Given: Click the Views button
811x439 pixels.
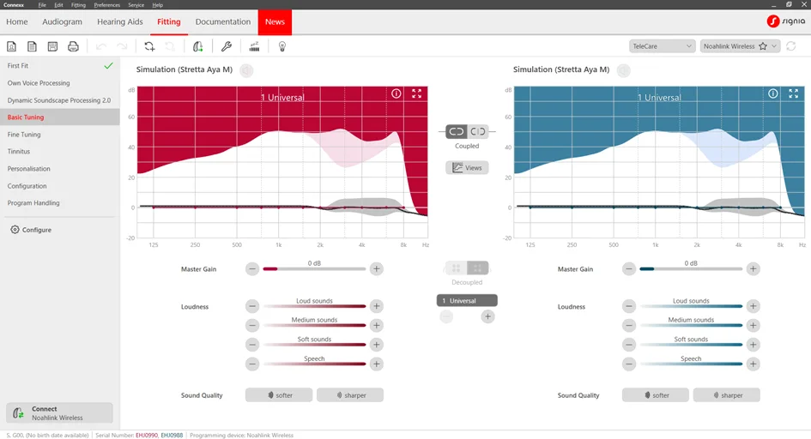Looking at the screenshot, I should coord(467,168).
